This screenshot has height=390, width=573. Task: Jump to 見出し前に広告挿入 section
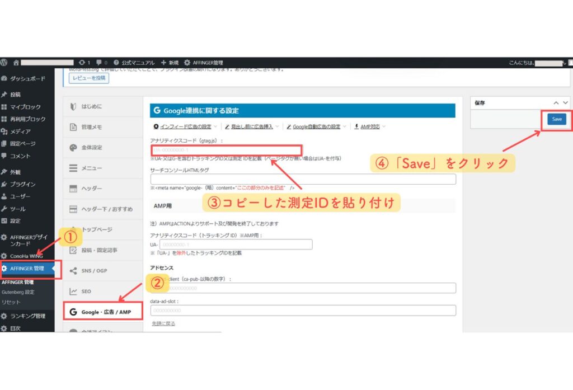tap(252, 126)
